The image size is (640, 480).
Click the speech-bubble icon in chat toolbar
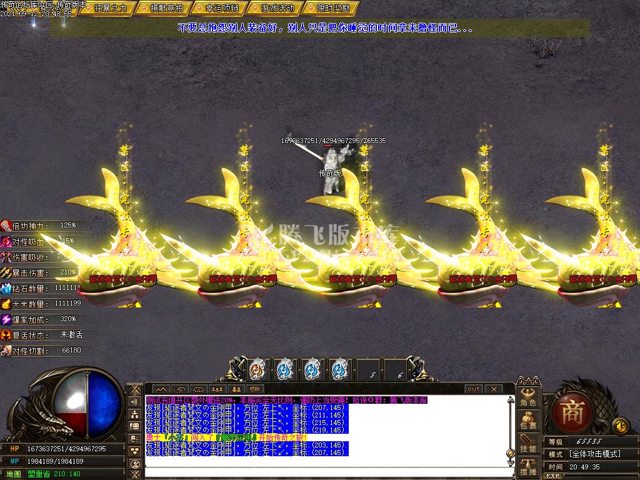click(x=255, y=389)
